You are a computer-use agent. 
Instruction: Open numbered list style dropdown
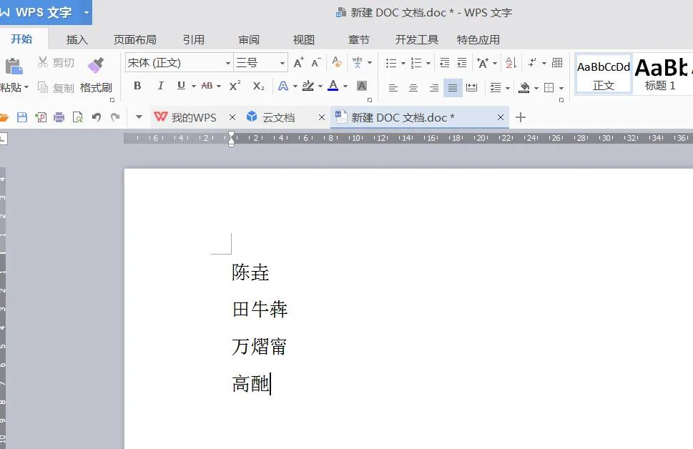click(428, 63)
